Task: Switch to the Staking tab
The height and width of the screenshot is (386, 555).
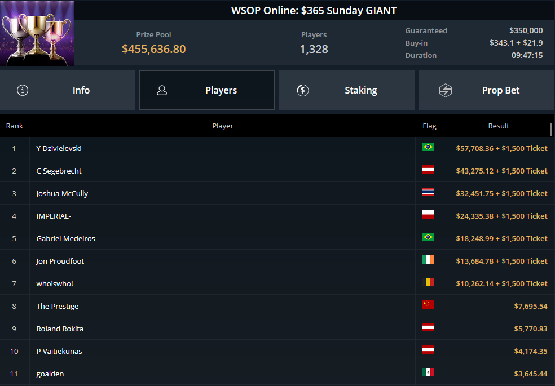Action: point(346,90)
